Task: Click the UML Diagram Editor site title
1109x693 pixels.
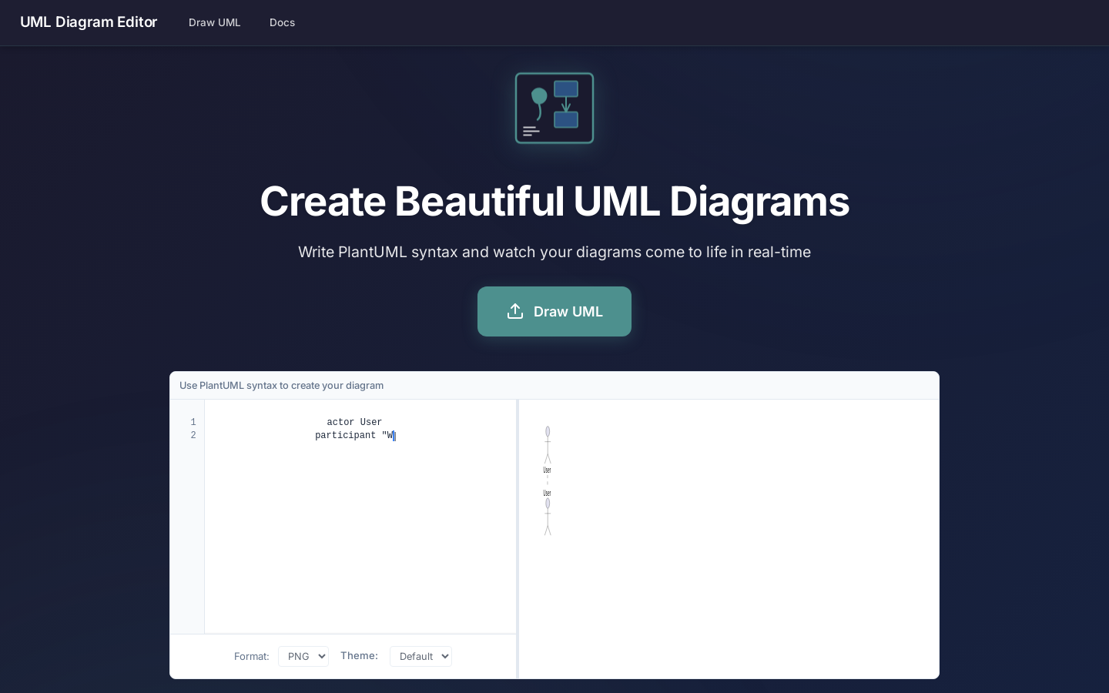Action: [89, 22]
